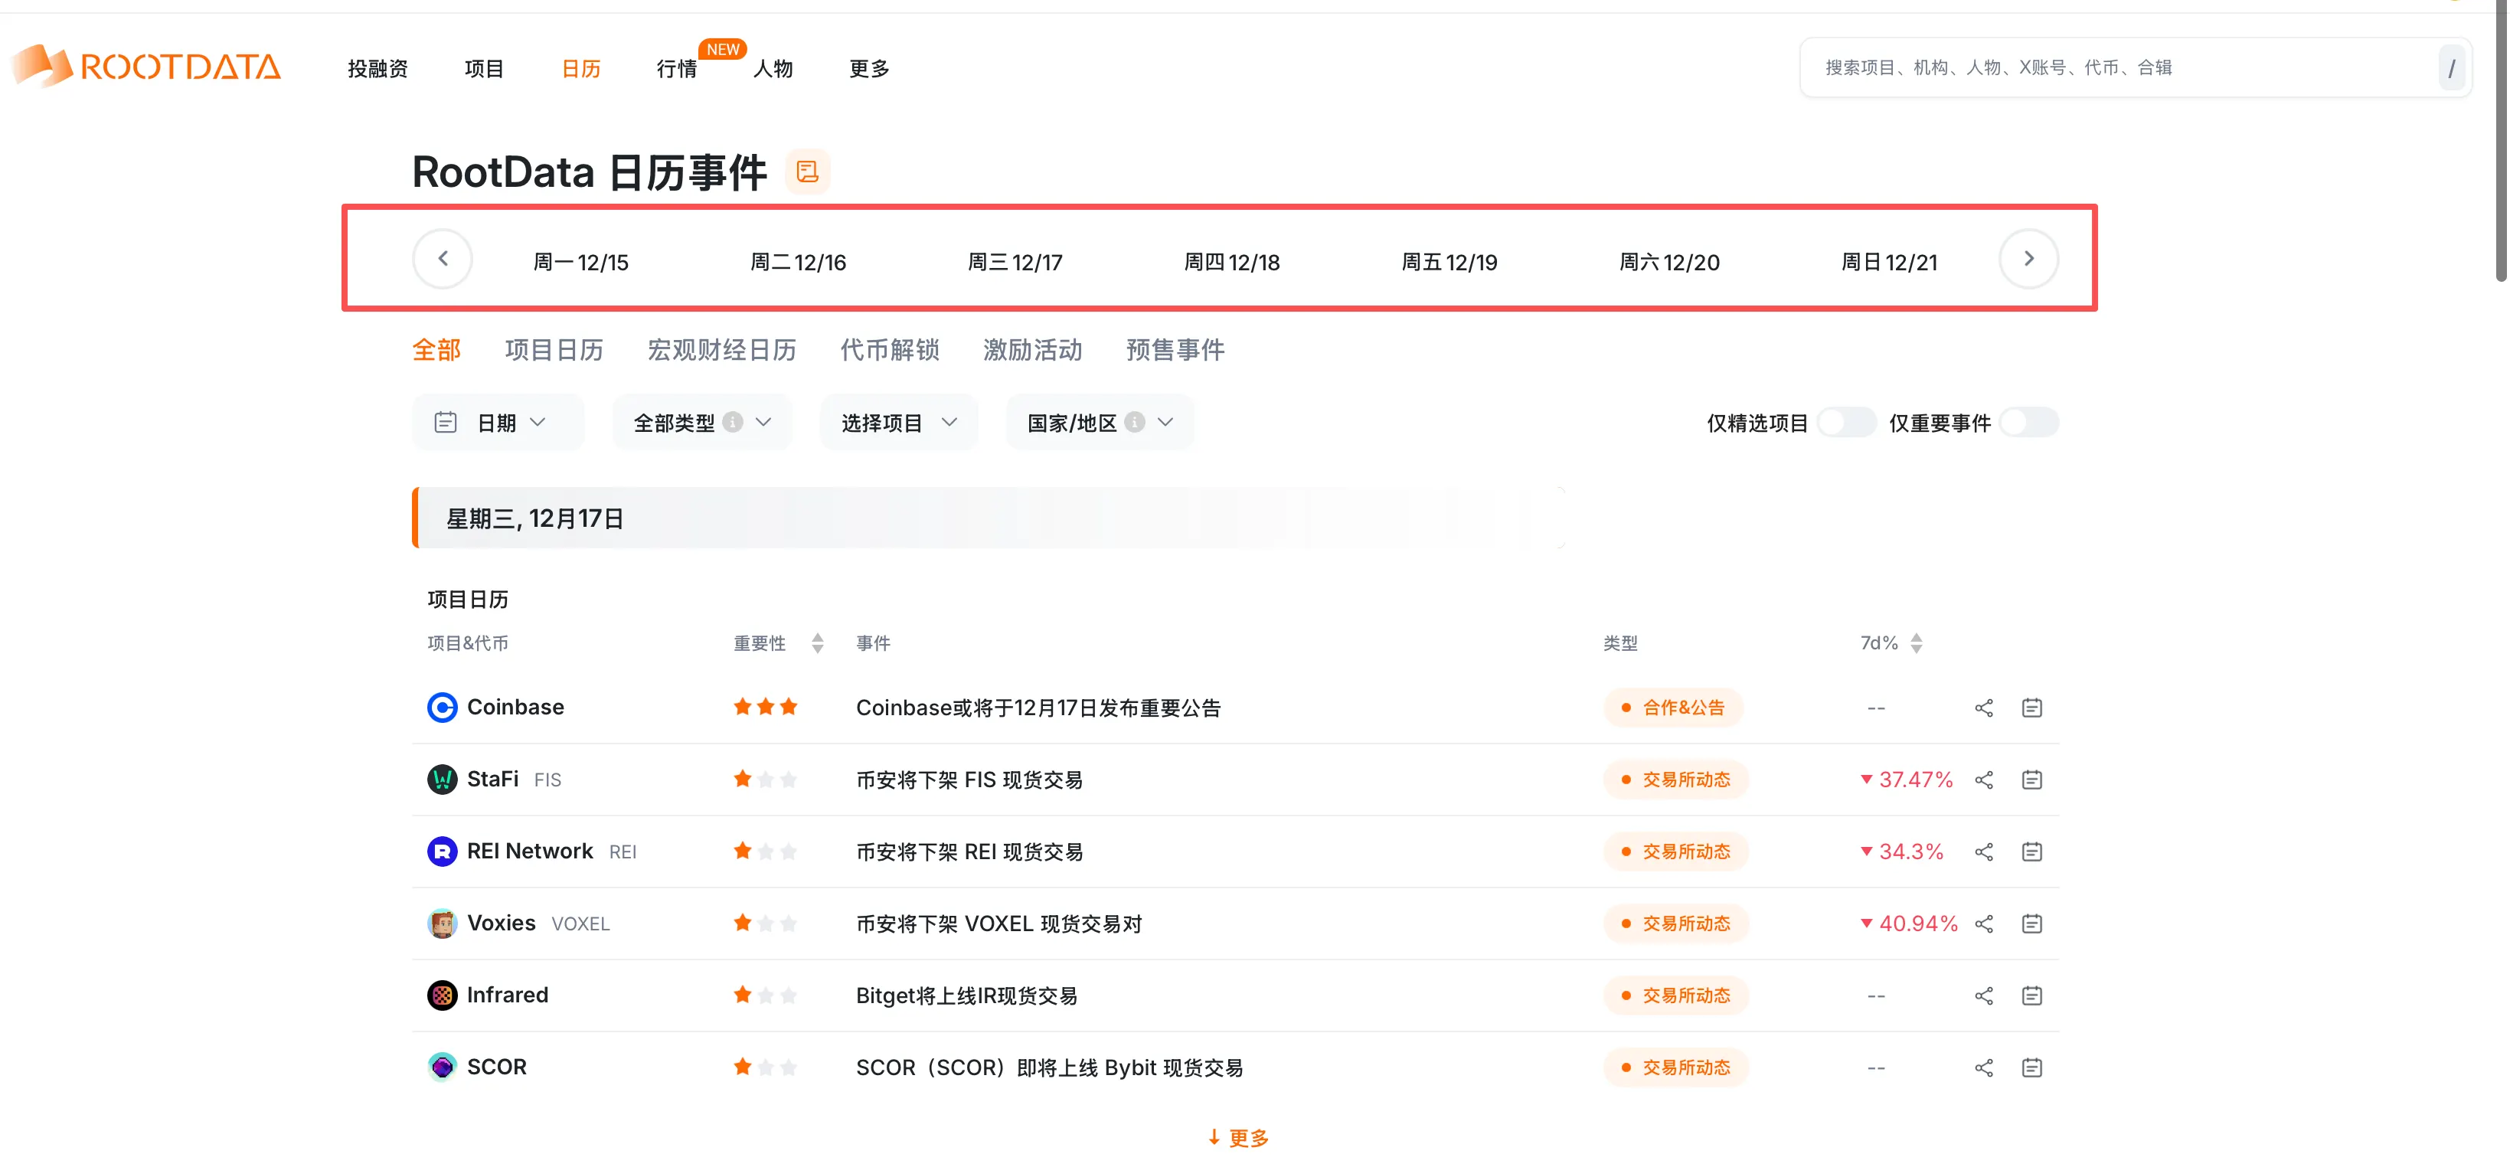Click calendar icon in SCOR row
The width and height of the screenshot is (2510, 1167).
coord(2031,1067)
